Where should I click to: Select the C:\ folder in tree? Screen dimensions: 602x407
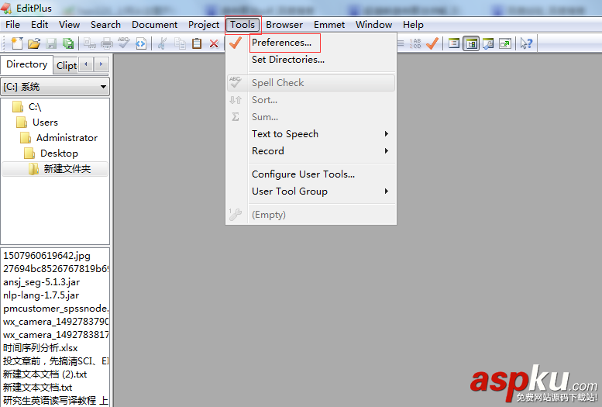(x=35, y=107)
